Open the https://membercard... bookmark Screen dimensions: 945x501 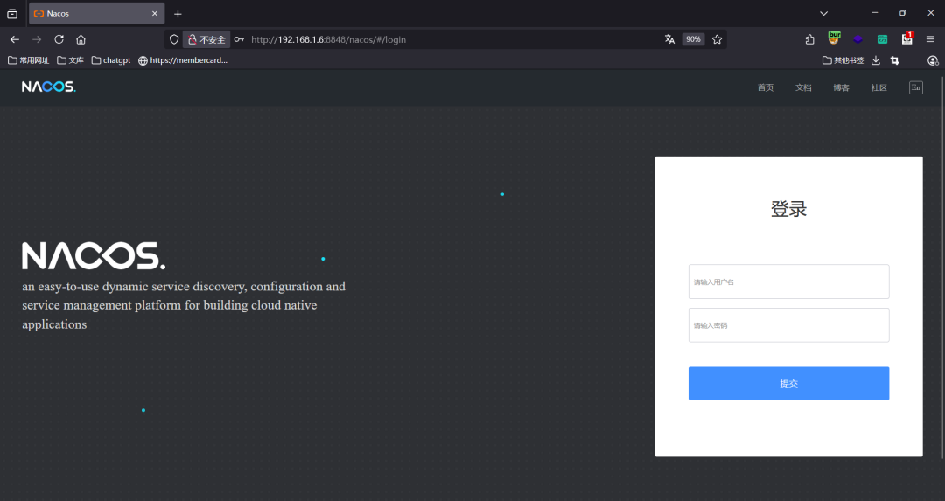pyautogui.click(x=183, y=60)
